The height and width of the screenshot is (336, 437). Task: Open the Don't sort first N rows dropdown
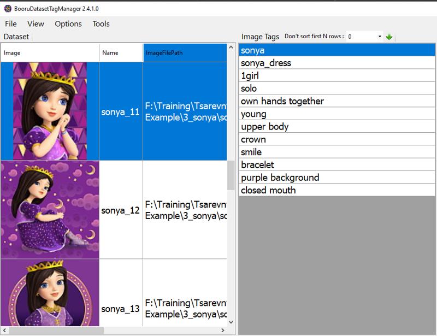(x=380, y=37)
